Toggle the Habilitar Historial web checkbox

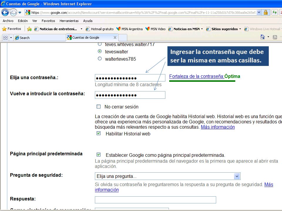point(99,133)
